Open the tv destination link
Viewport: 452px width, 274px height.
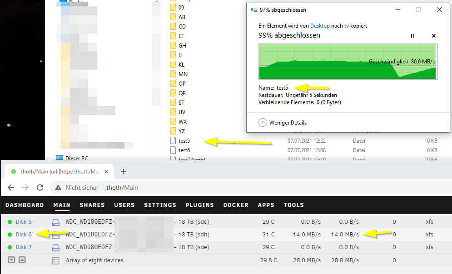pyautogui.click(x=347, y=26)
